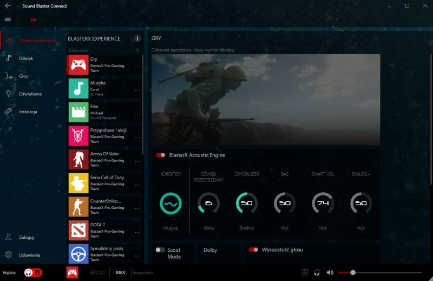The height and width of the screenshot is (281, 433).
Task: Pick the DOTA 2 profile icon
Action: (78, 231)
